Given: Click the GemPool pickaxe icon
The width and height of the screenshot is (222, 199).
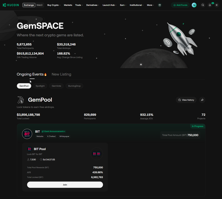Looking at the screenshot, I should point(20,100).
